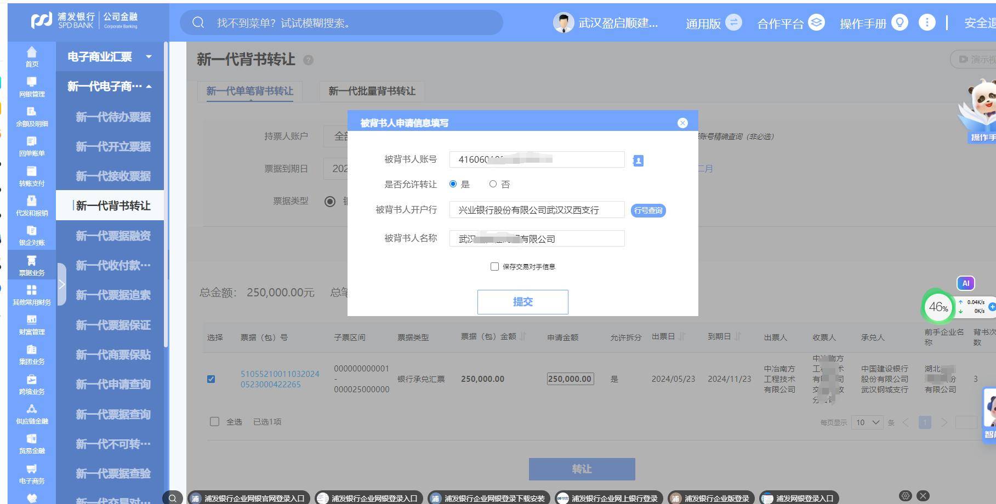
Task: Collapse the 新一代电子商 submenu
Action: (149, 87)
